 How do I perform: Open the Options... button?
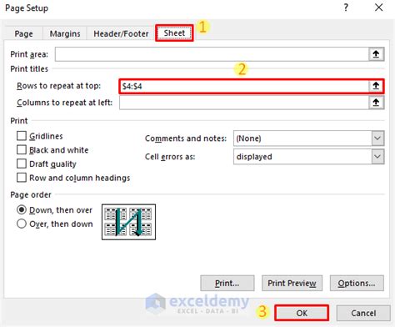click(x=357, y=283)
